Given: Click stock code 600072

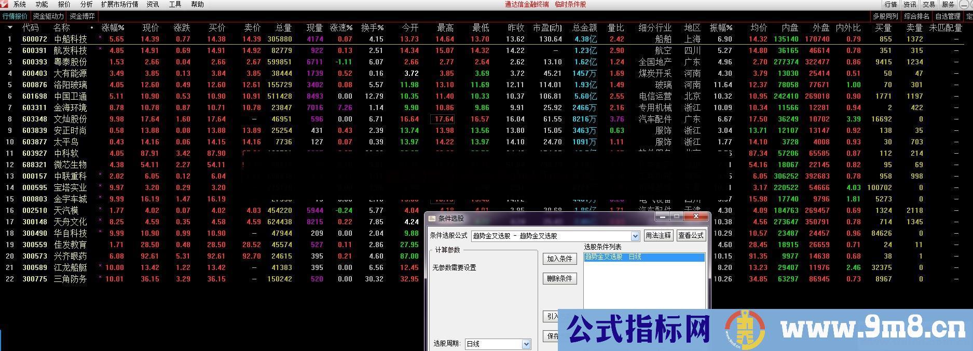Looking at the screenshot, I should pyautogui.click(x=35, y=39).
